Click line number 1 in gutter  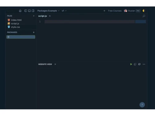click(40, 22)
